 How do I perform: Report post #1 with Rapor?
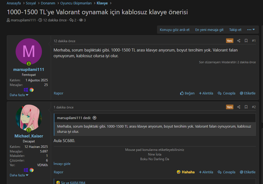(58, 93)
